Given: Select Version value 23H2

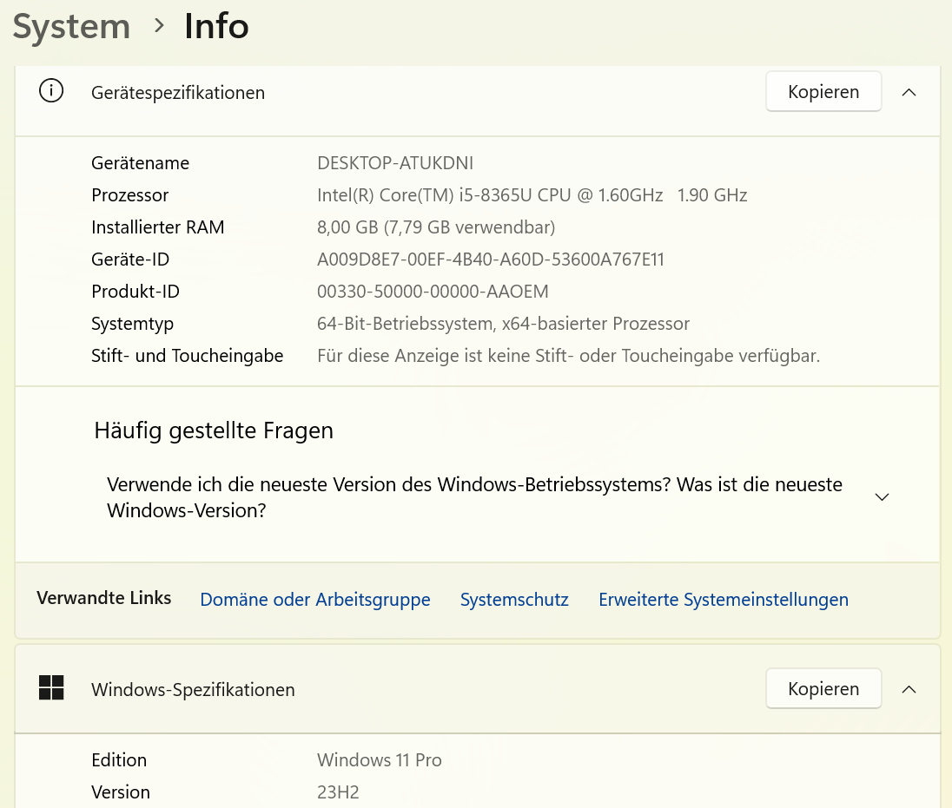Looking at the screenshot, I should point(338,792).
